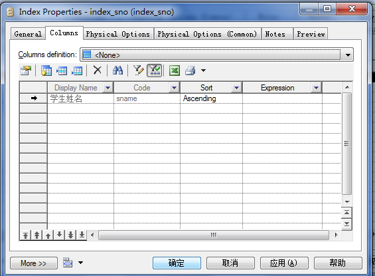Open the Physical Options tab

118,34
